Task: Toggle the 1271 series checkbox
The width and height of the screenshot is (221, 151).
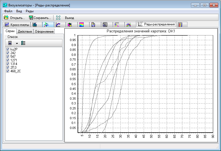Action: (x=8, y=60)
